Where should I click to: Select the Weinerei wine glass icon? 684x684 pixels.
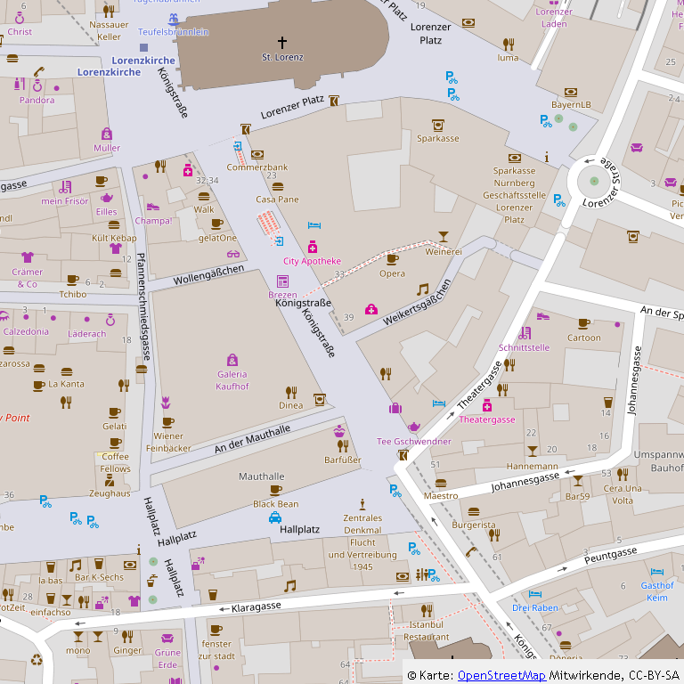coord(444,237)
